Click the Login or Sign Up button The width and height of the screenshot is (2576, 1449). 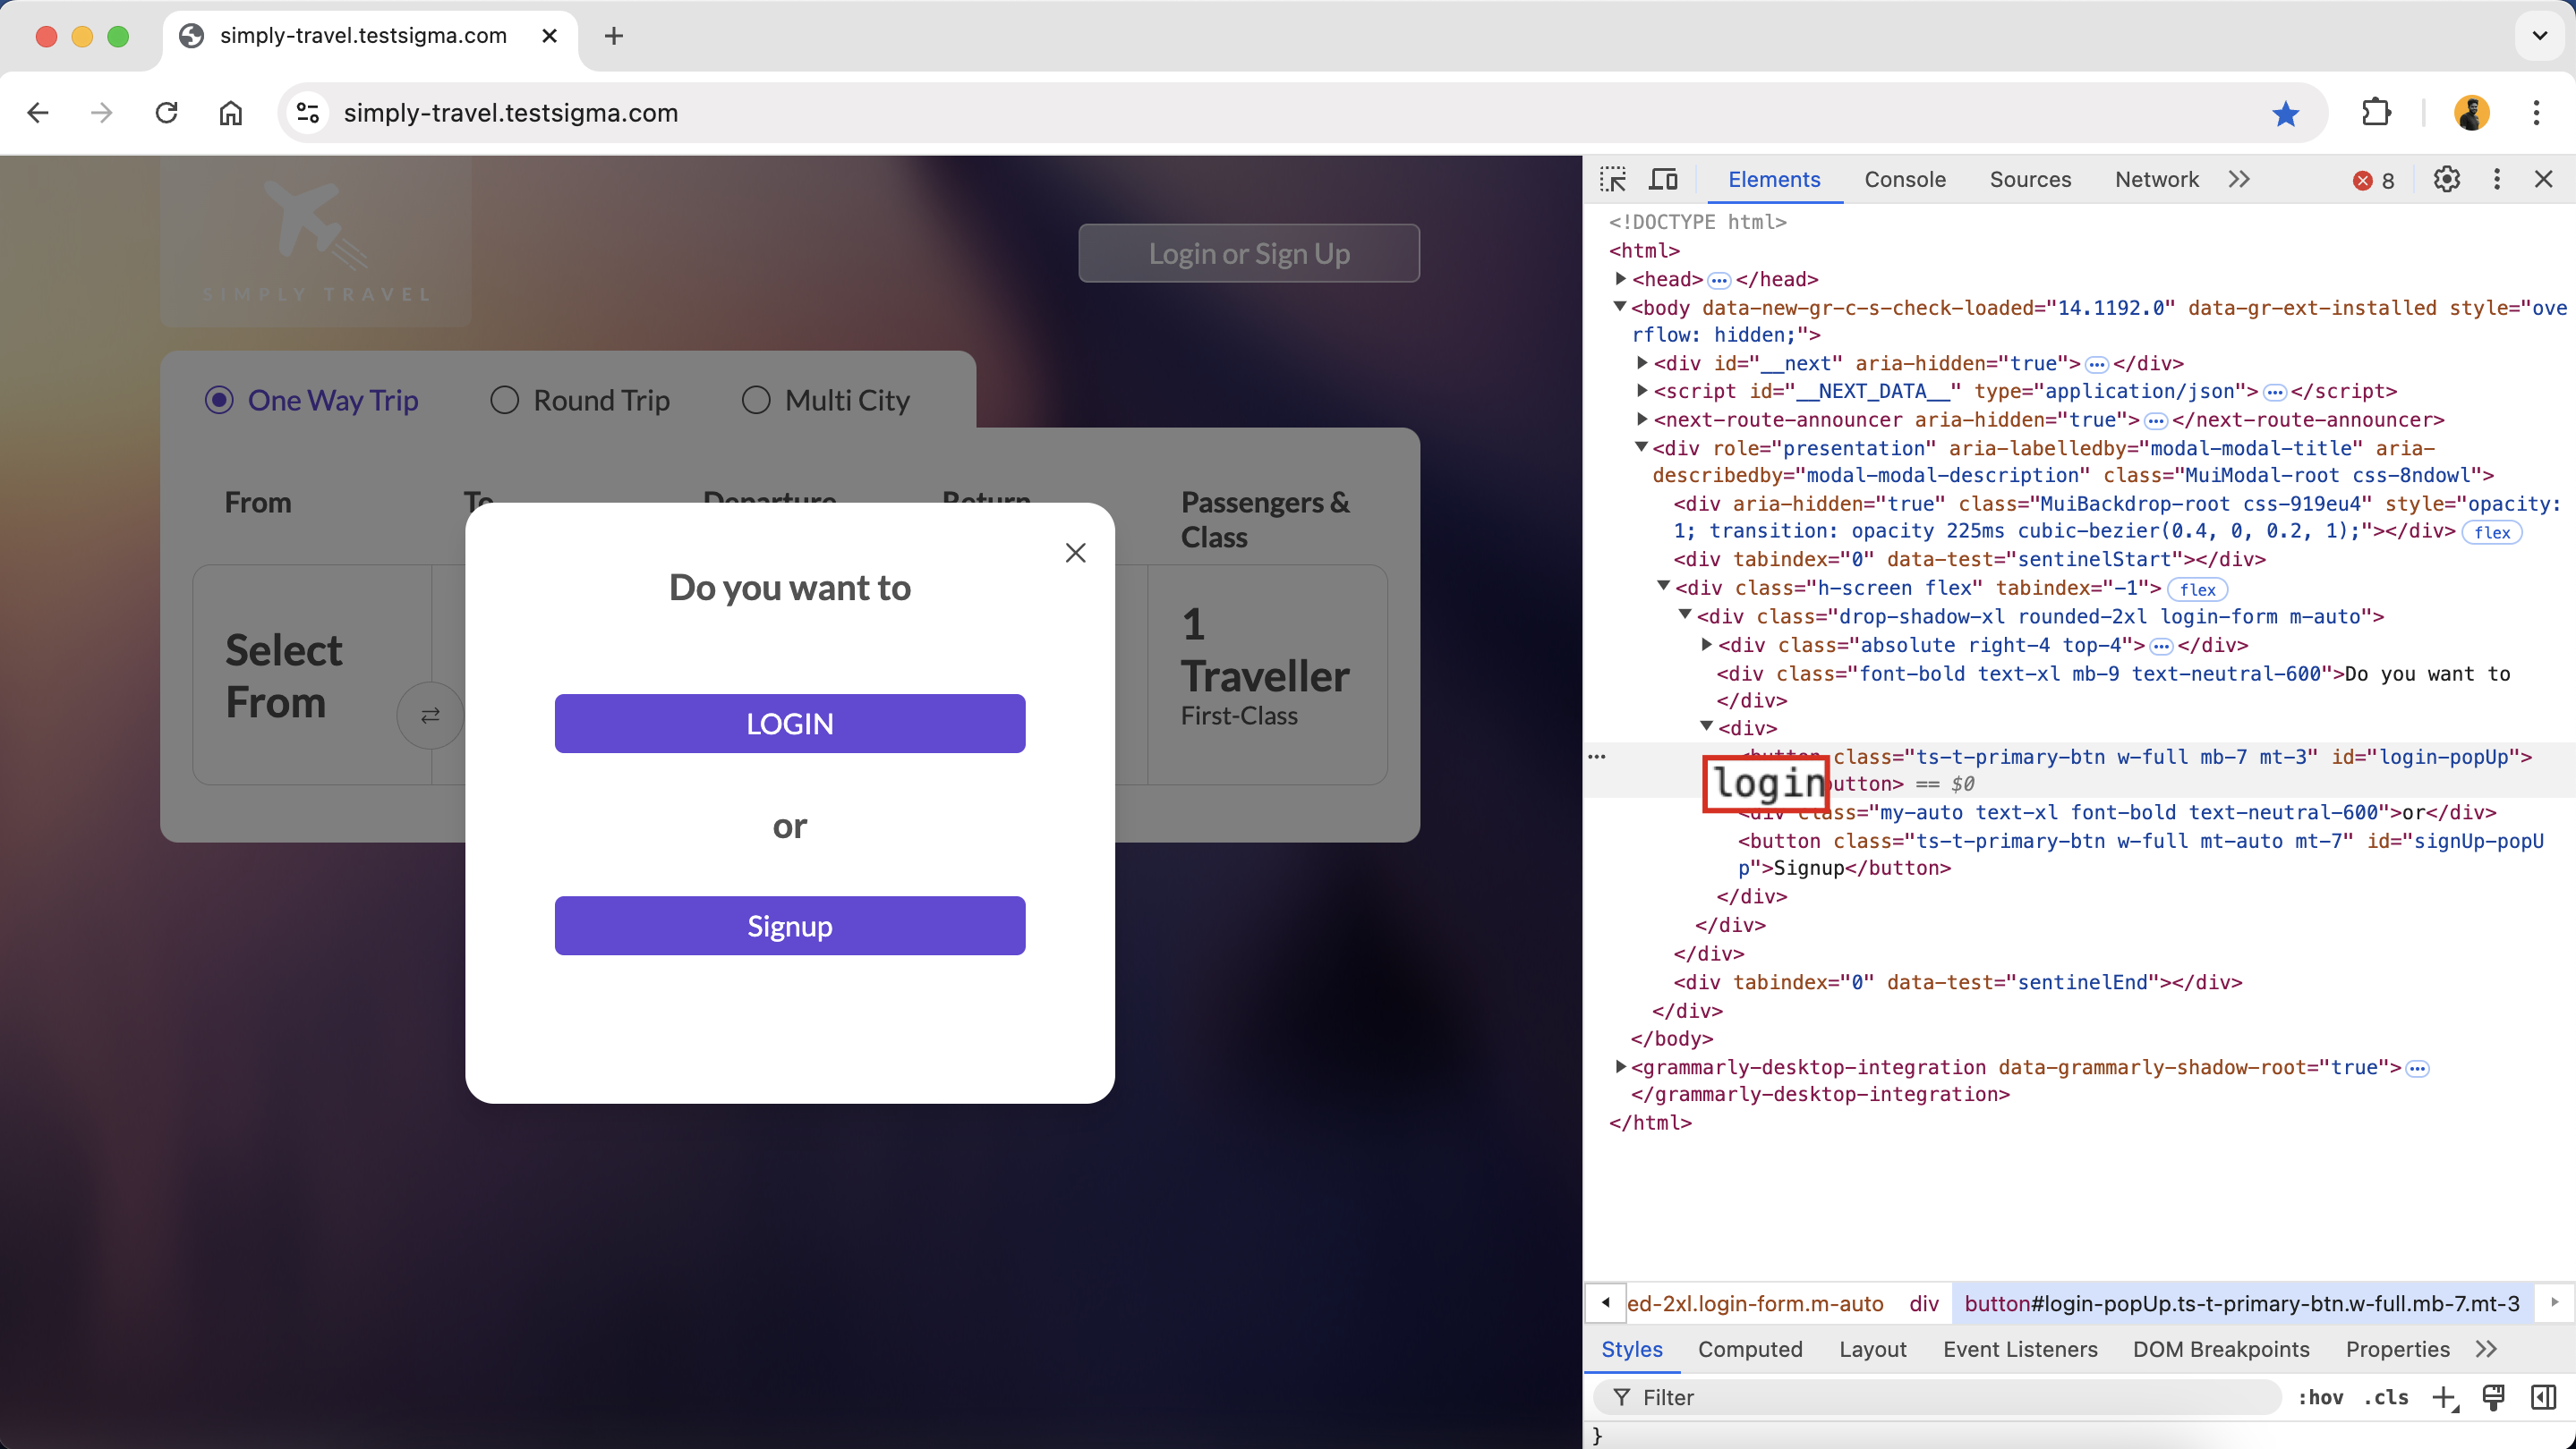1249,253
